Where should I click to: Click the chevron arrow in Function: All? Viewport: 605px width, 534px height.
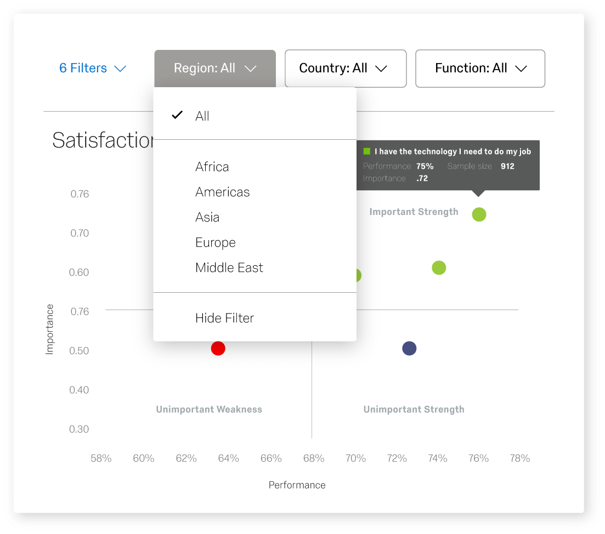[521, 69]
